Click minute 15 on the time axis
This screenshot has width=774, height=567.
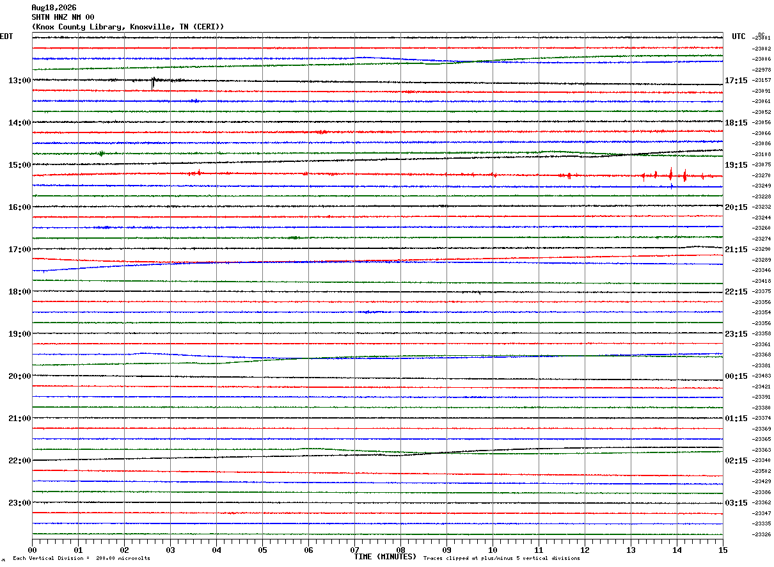[723, 550]
